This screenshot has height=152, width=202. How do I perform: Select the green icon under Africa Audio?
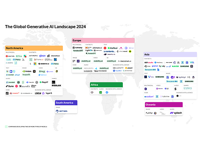[x=101, y=93]
